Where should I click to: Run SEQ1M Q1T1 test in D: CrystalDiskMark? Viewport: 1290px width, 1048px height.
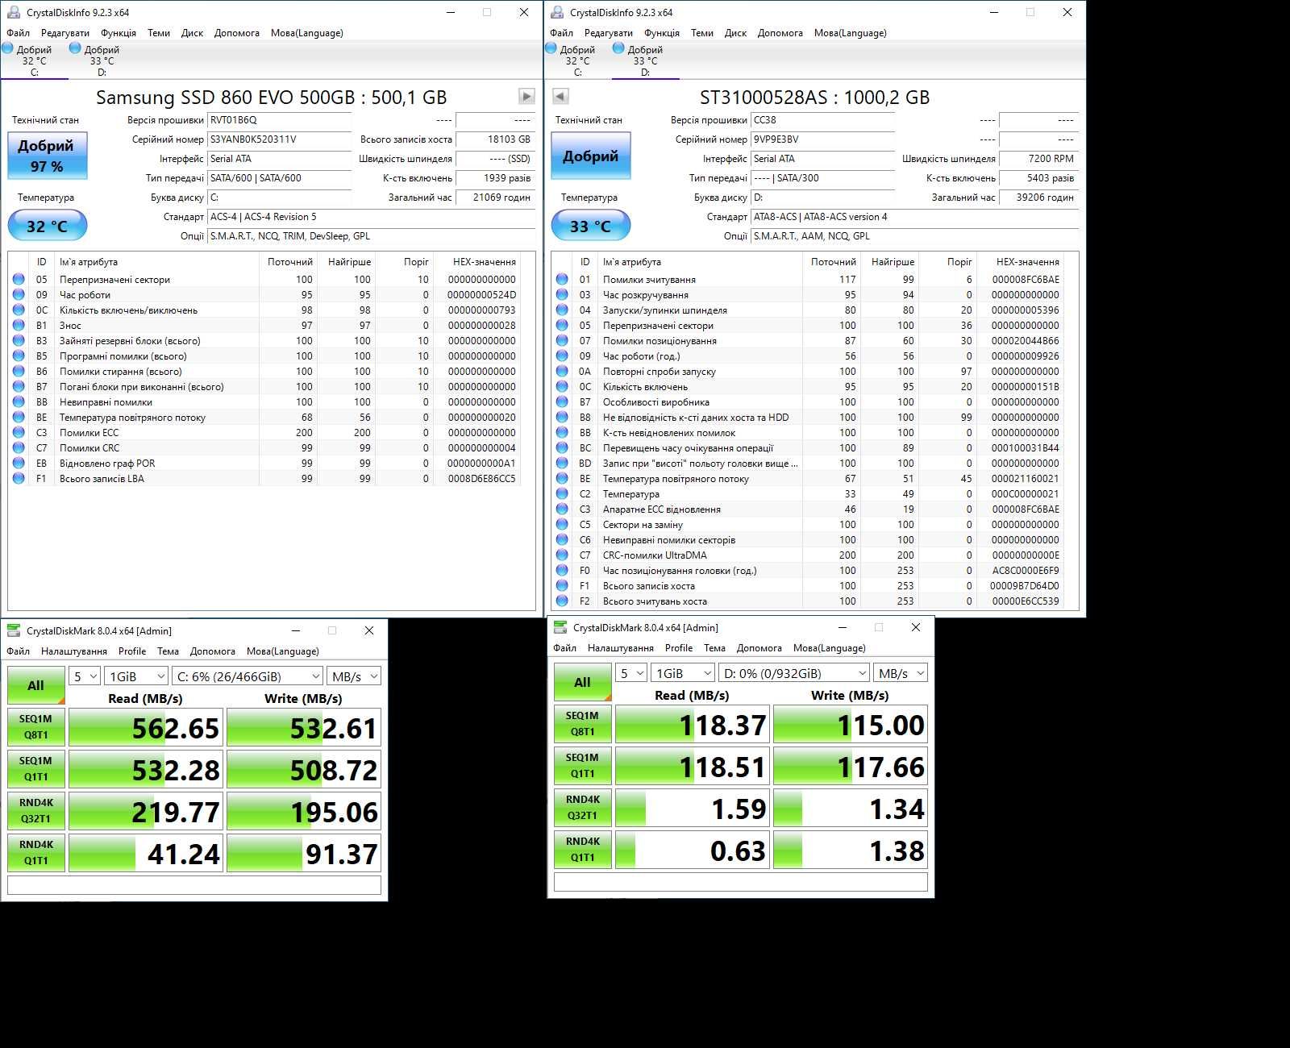[583, 766]
